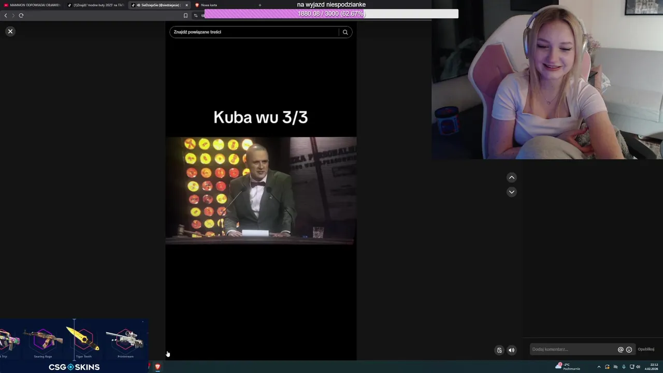Viewport: 663px width, 373px height.
Task: Click the sync tray icon with orange badge
Action: 607,367
